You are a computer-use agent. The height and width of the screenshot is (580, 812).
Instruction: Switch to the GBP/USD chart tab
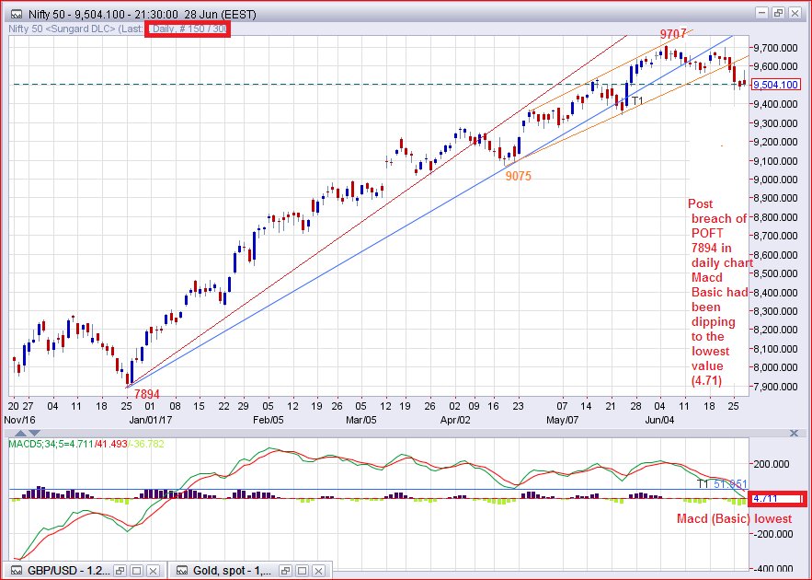coord(68,571)
